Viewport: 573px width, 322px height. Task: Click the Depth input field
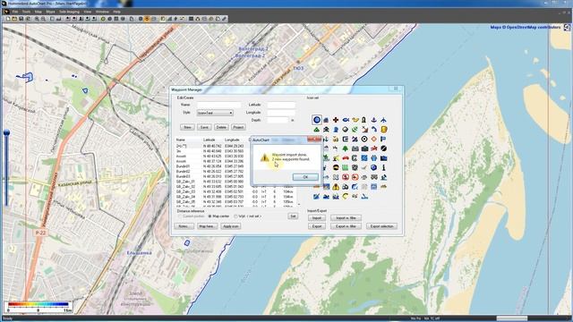[278, 120]
